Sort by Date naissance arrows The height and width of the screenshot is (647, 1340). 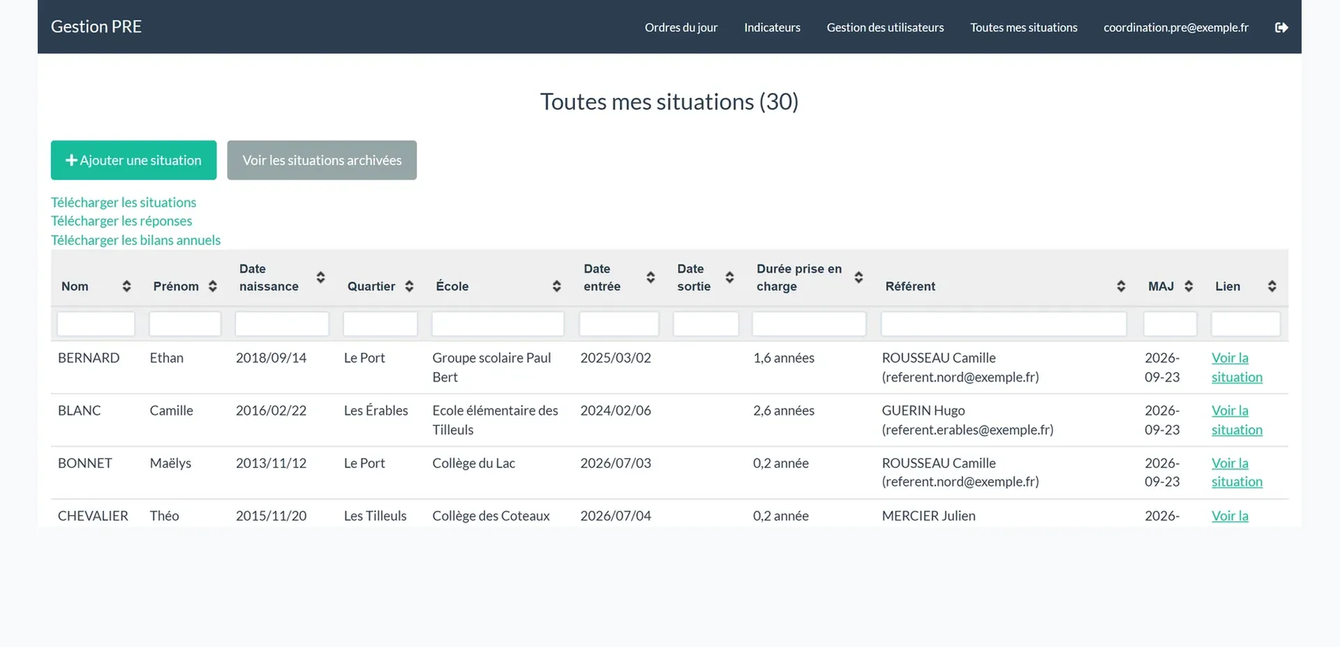point(320,277)
